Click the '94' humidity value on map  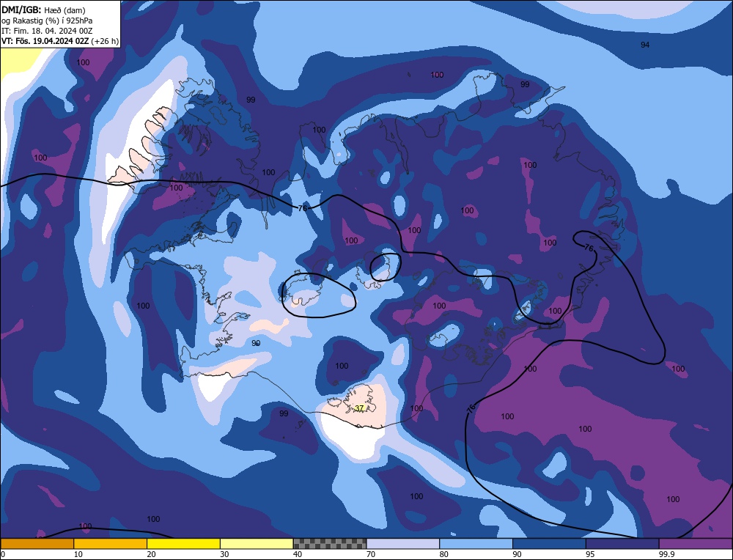click(645, 45)
